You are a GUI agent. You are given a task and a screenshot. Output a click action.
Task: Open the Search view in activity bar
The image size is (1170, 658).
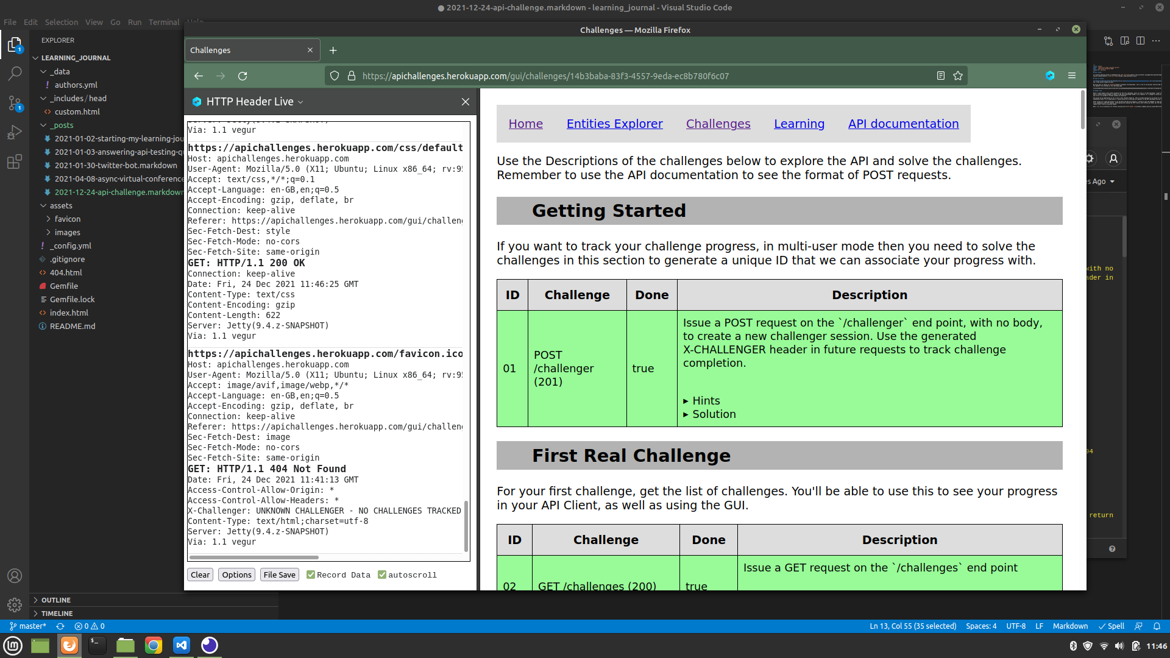coord(15,74)
